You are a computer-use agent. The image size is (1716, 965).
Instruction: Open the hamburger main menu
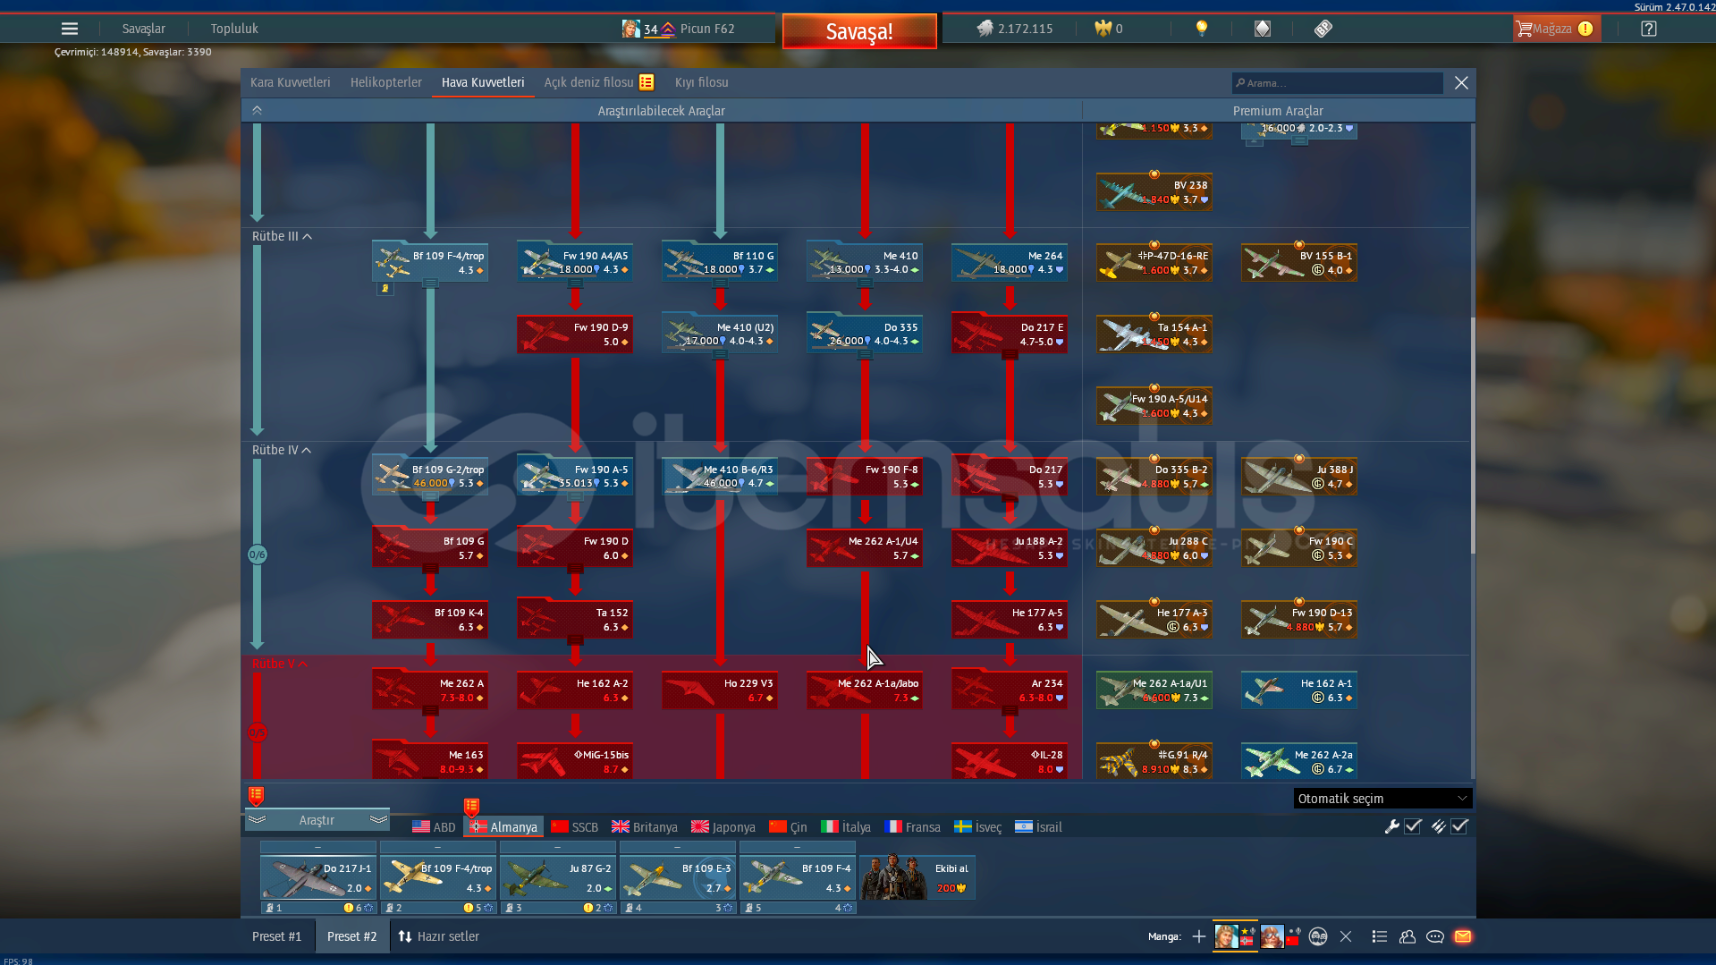tap(70, 29)
